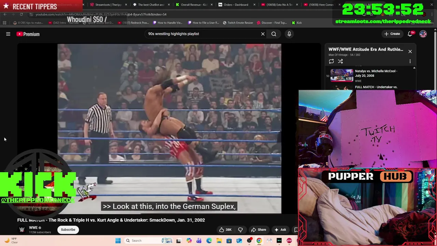
Task: Open playlist item FULL MATCH - Undertaker vs.
Action: pyautogui.click(x=376, y=87)
